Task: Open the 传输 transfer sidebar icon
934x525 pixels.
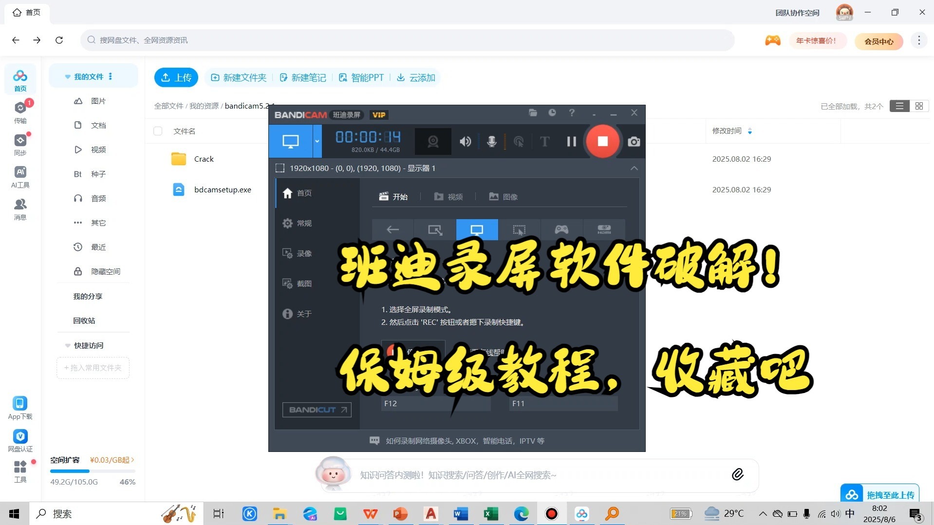Action: pos(20,112)
